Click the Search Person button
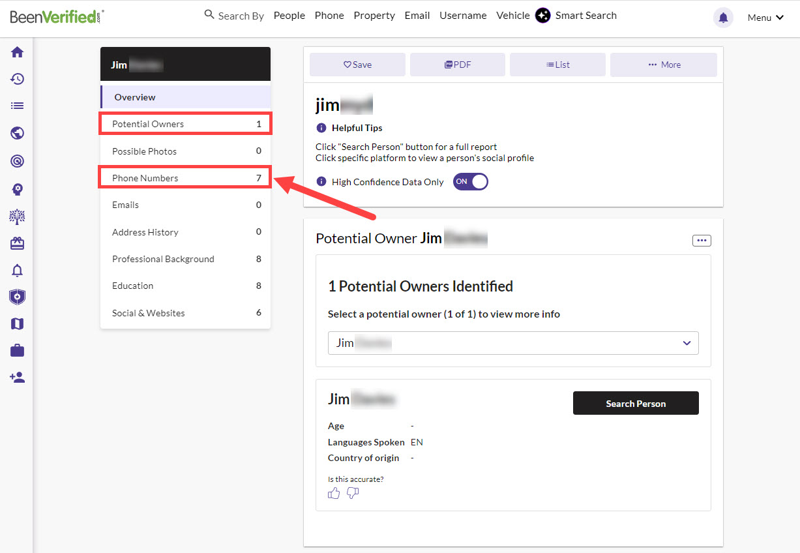This screenshot has width=800, height=553. click(x=636, y=403)
